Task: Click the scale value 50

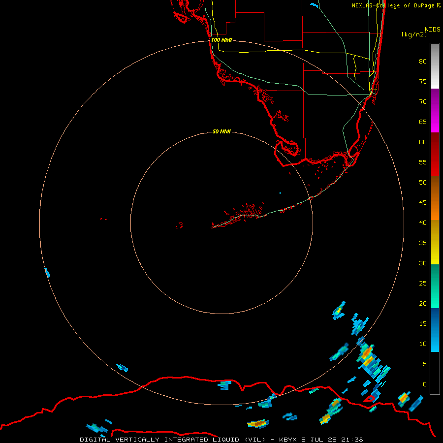Action: [423, 183]
